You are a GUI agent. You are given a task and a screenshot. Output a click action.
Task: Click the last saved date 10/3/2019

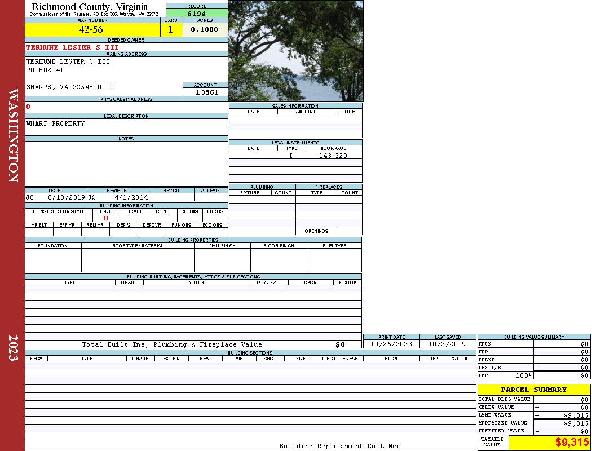click(x=447, y=344)
